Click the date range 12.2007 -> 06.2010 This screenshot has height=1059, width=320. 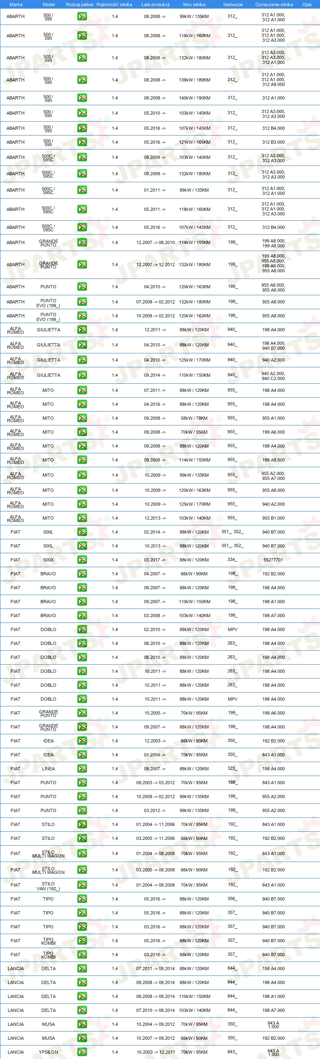click(155, 242)
